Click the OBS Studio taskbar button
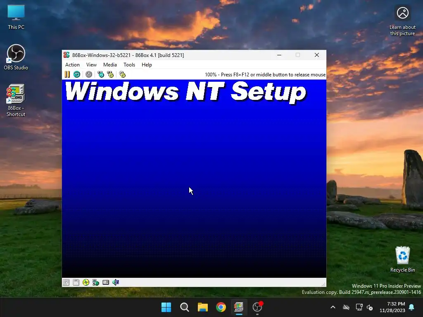 click(x=257, y=307)
